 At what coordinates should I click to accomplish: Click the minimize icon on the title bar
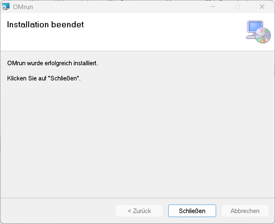click(x=213, y=6)
